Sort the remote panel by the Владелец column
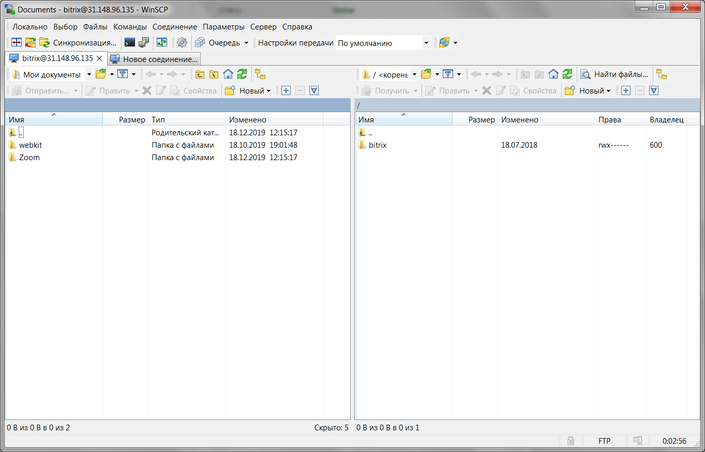Screen dimensions: 705x452 tap(667, 119)
